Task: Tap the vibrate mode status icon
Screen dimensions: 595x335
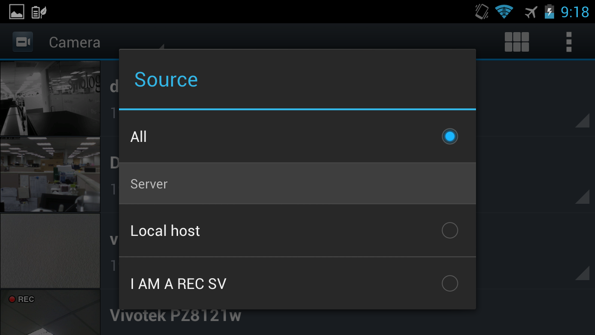Action: 481,11
